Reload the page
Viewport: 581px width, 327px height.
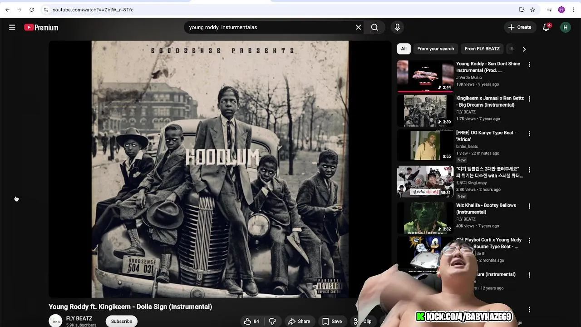pyautogui.click(x=31, y=10)
